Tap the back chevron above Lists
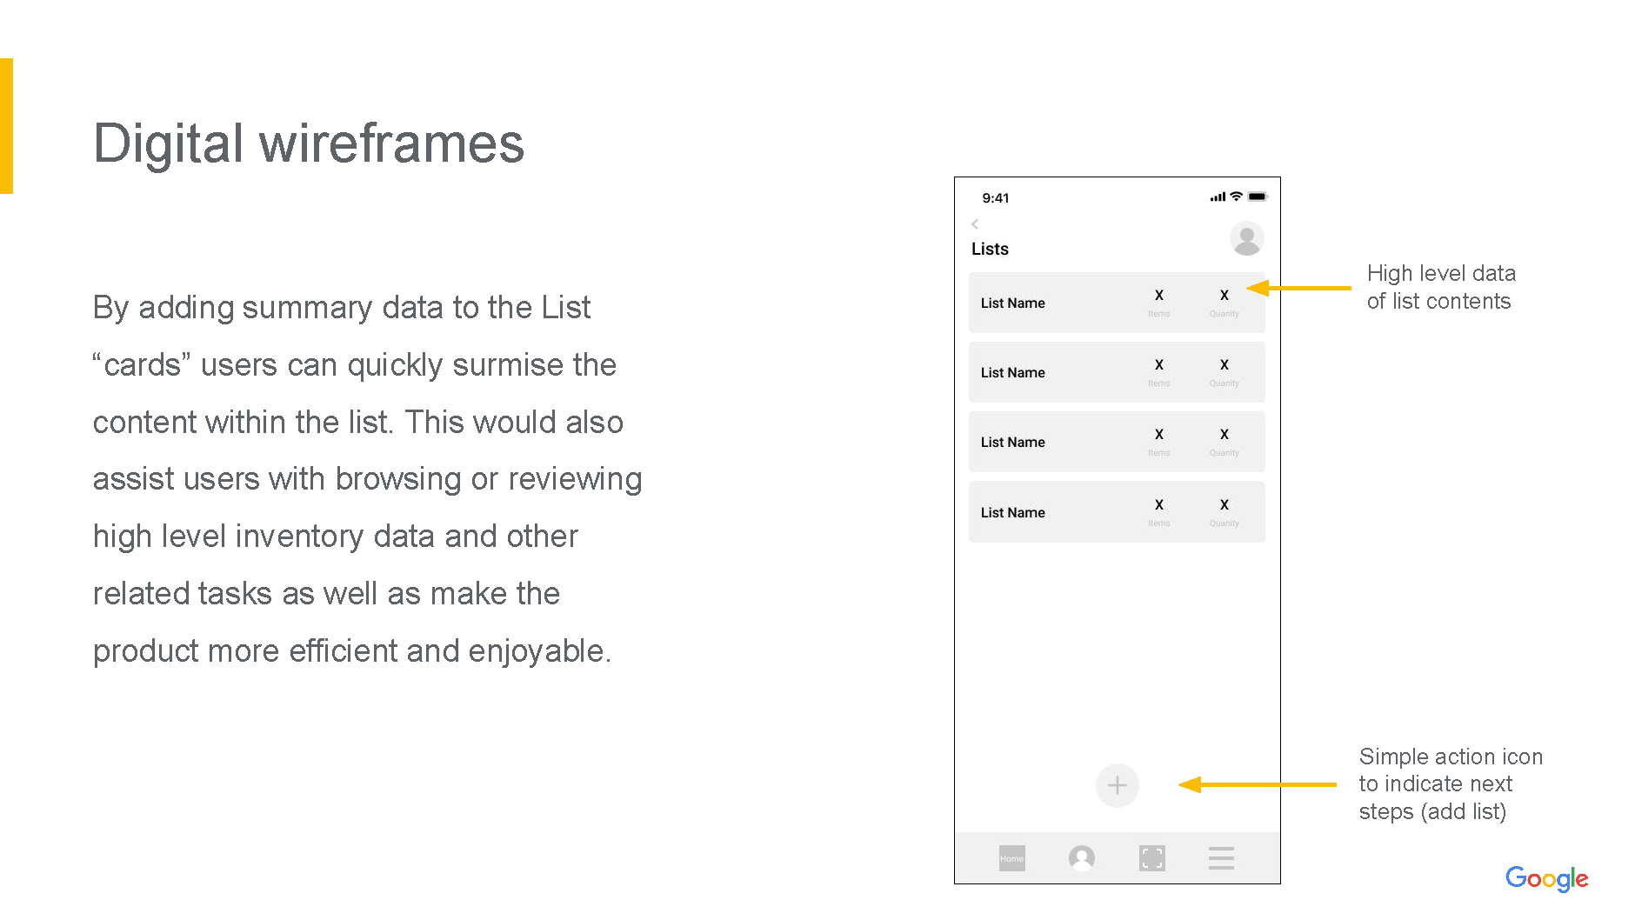The image size is (1635, 920). (975, 224)
